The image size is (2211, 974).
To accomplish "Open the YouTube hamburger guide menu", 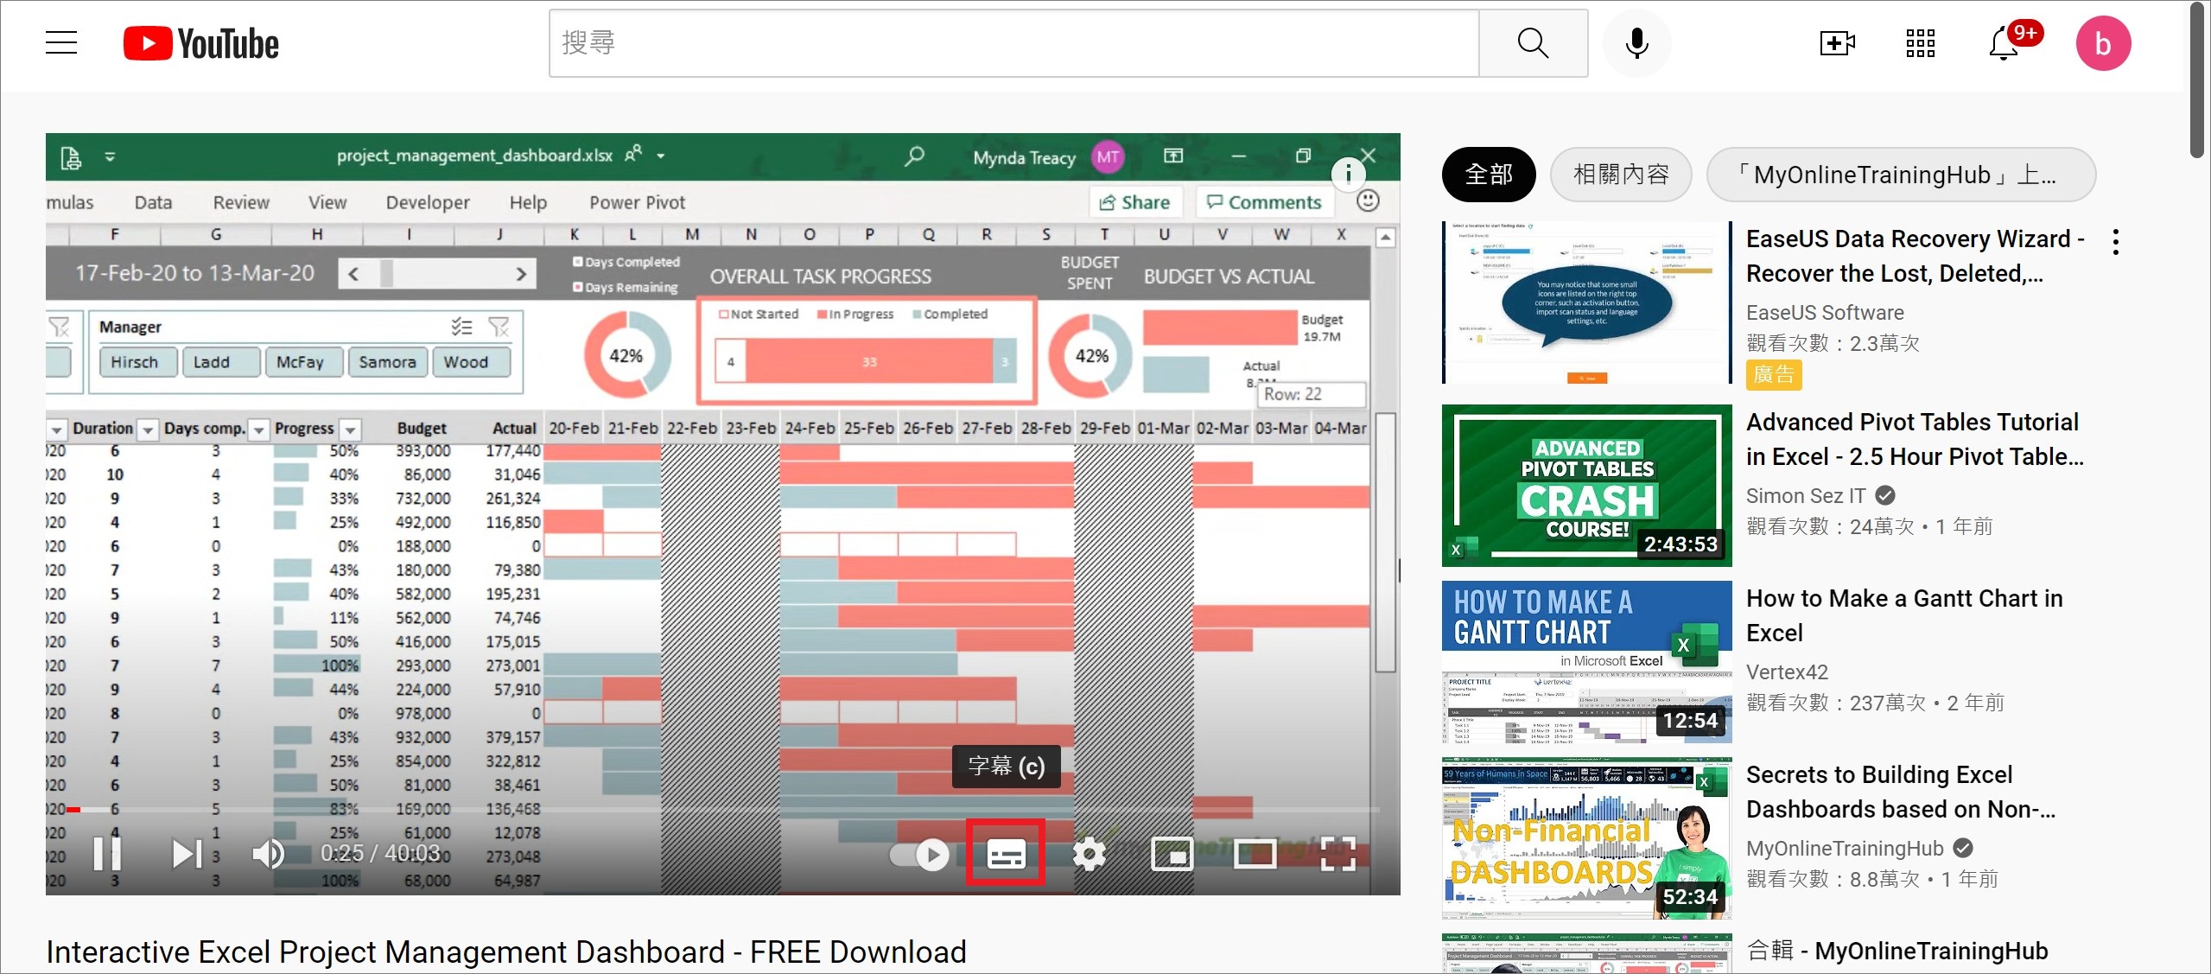I will pyautogui.click(x=61, y=42).
